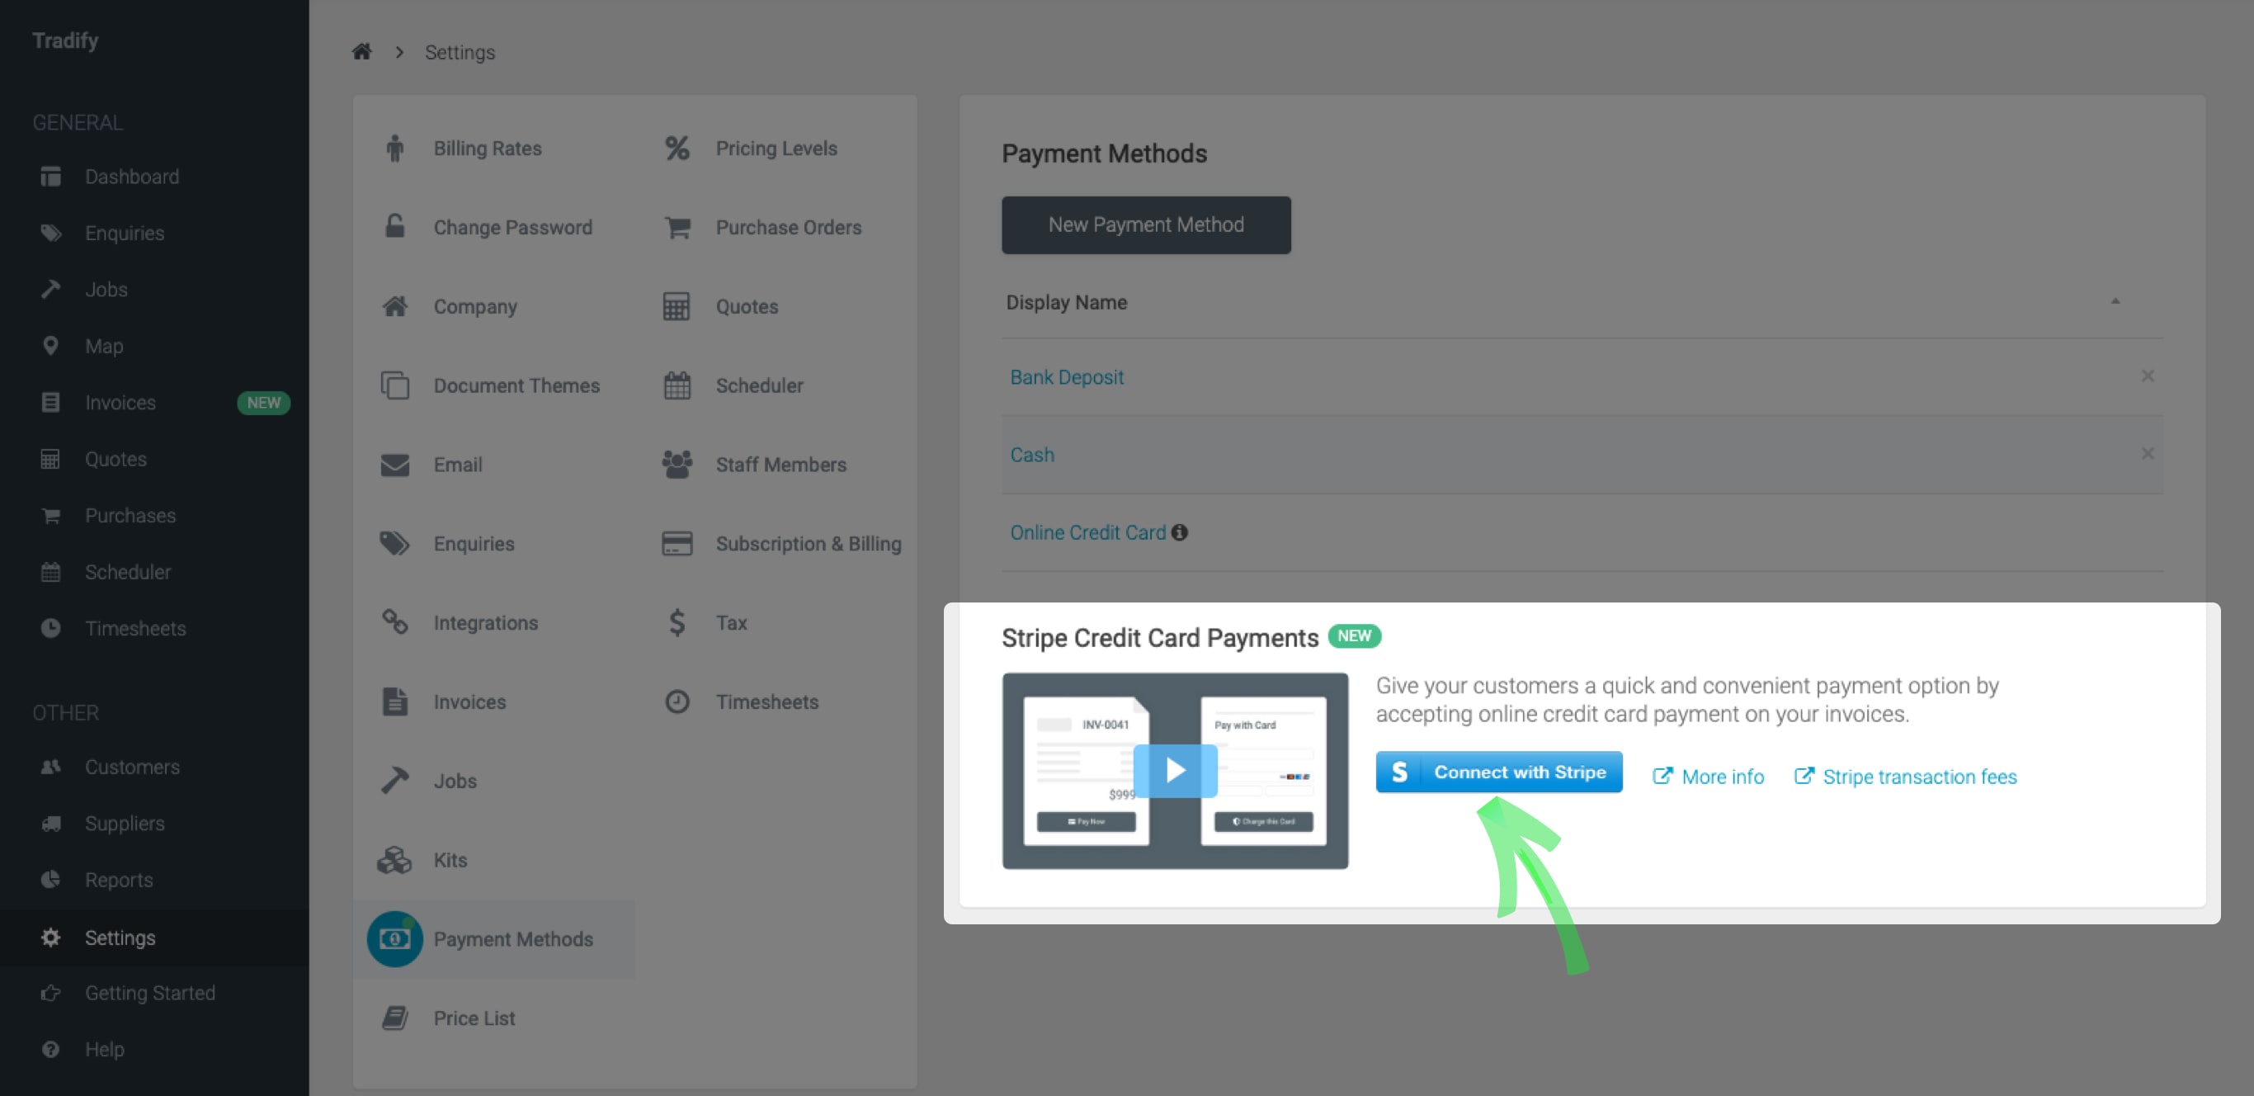The width and height of the screenshot is (2254, 1096).
Task: Click the Subscription & Billing card icon
Action: point(677,544)
